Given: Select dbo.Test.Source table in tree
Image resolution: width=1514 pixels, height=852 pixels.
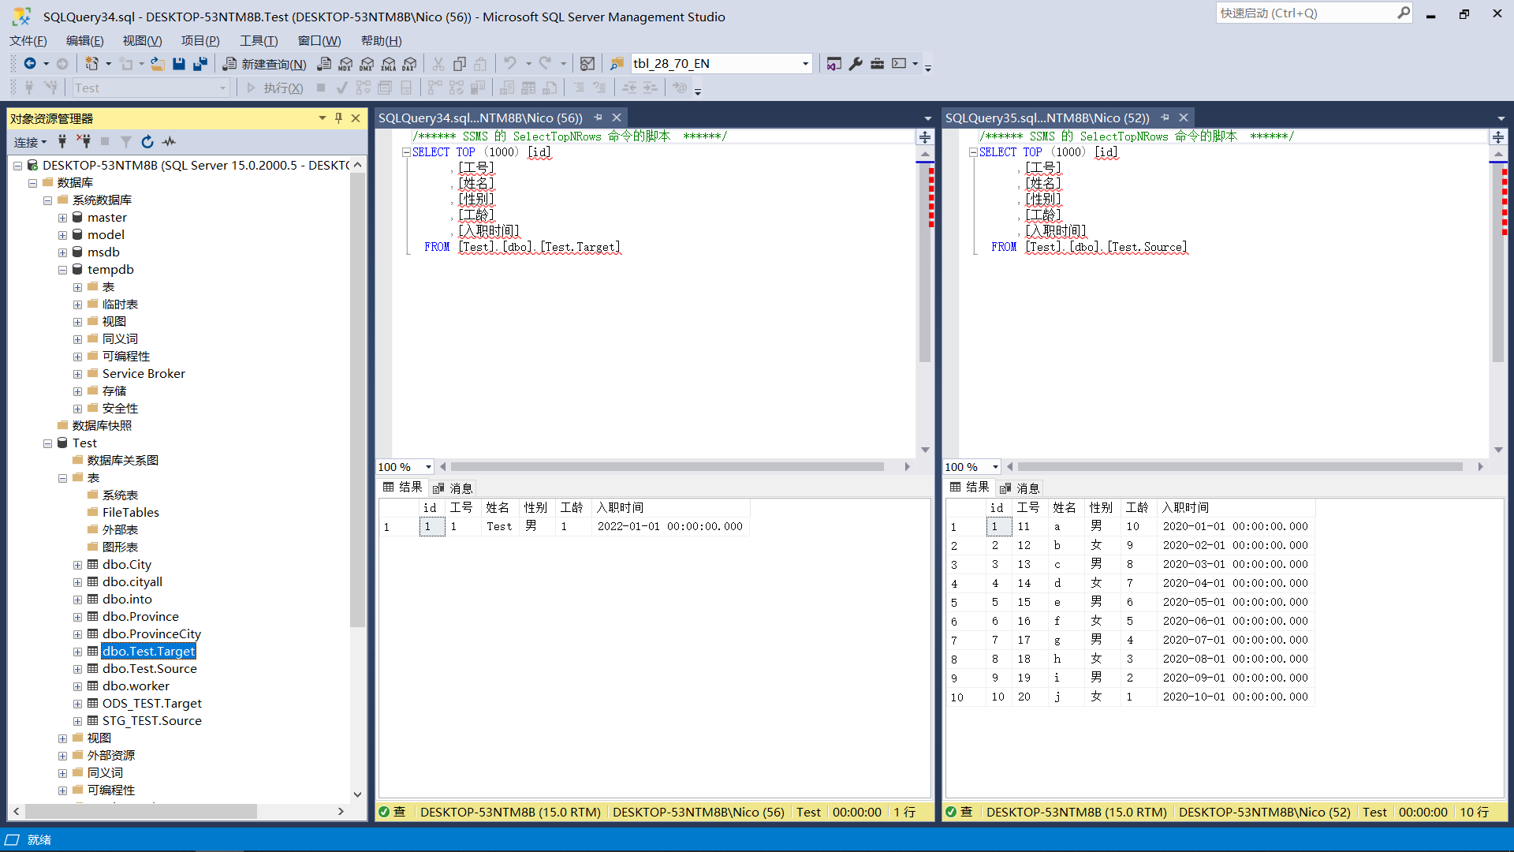Looking at the screenshot, I should (x=149, y=669).
